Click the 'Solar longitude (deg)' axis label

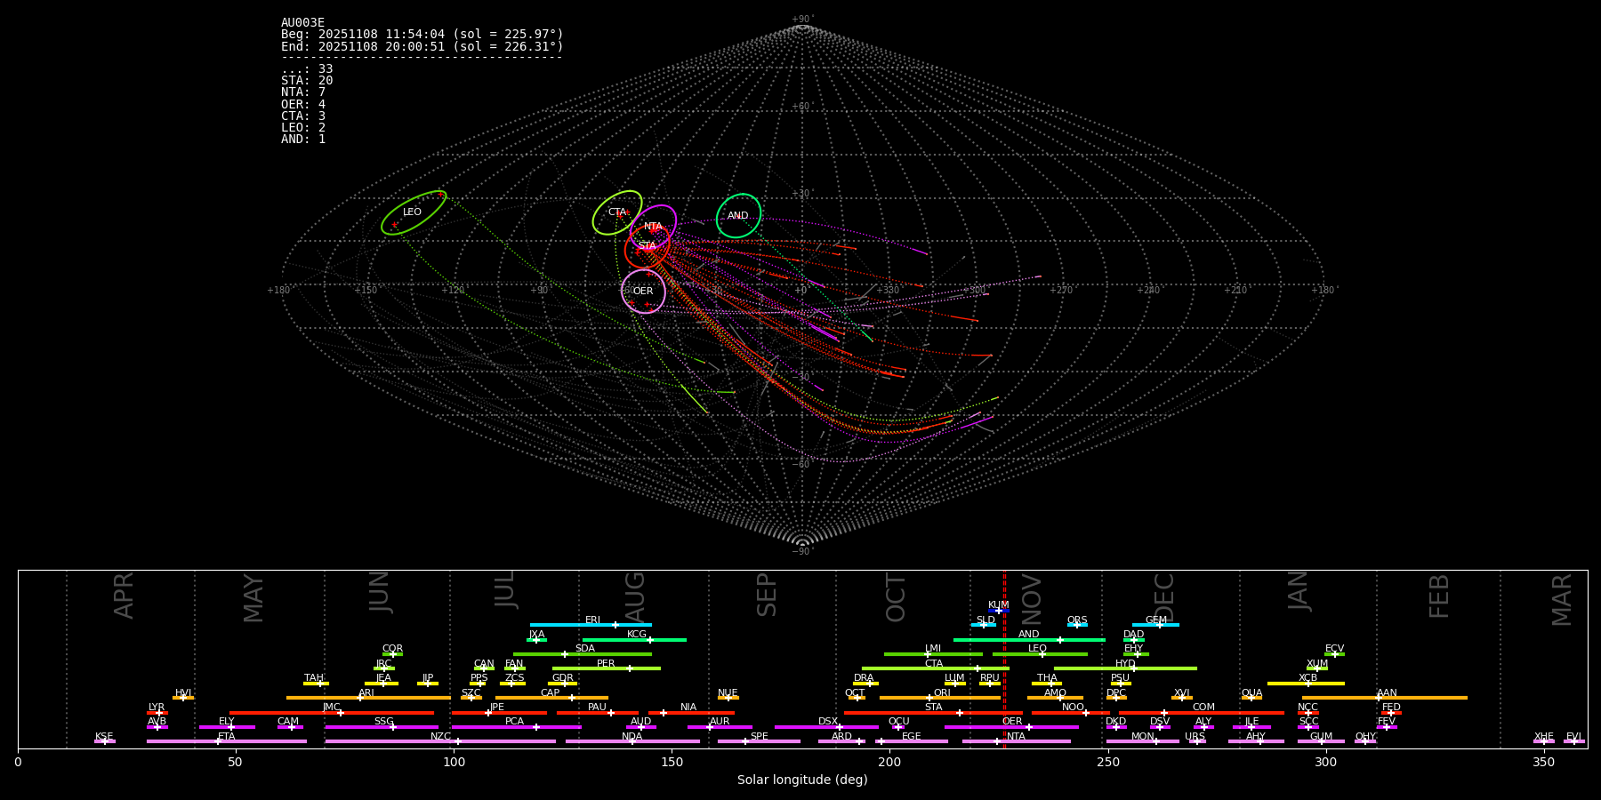802,780
